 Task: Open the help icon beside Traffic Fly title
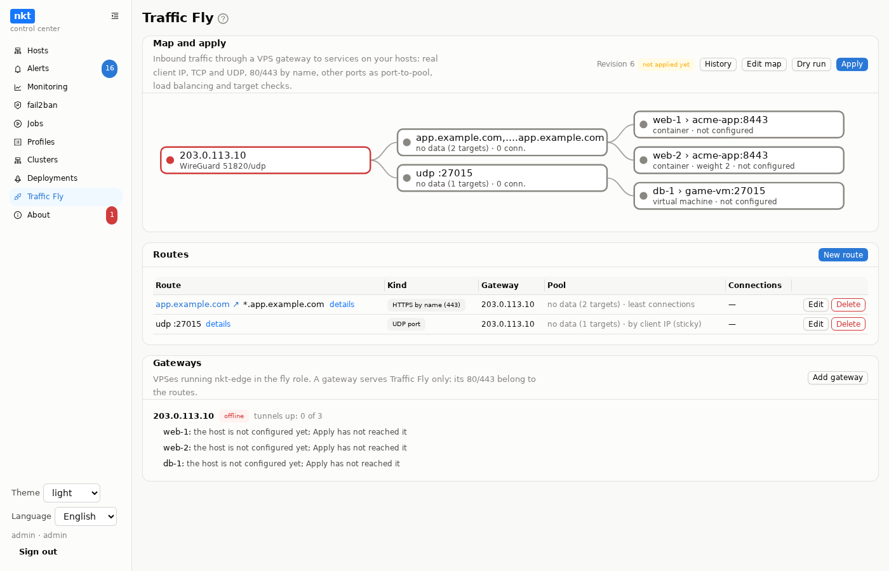223,18
